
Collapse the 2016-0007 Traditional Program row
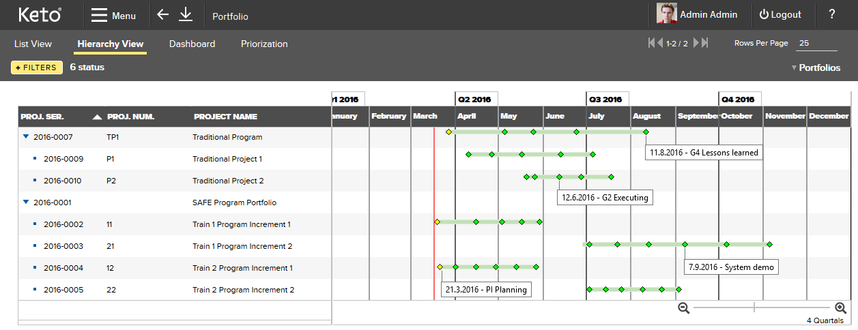pyautogui.click(x=26, y=137)
